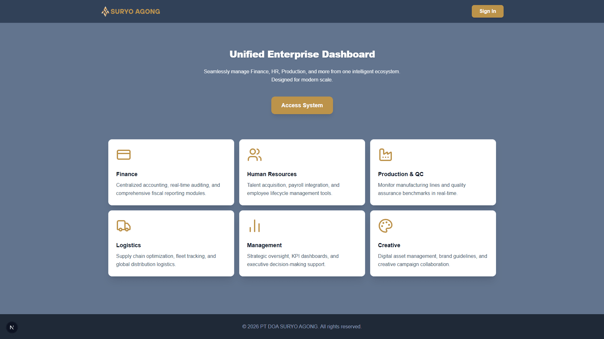The image size is (604, 339).
Task: Click the dashboard subtitle description text
Action: [x=302, y=75]
